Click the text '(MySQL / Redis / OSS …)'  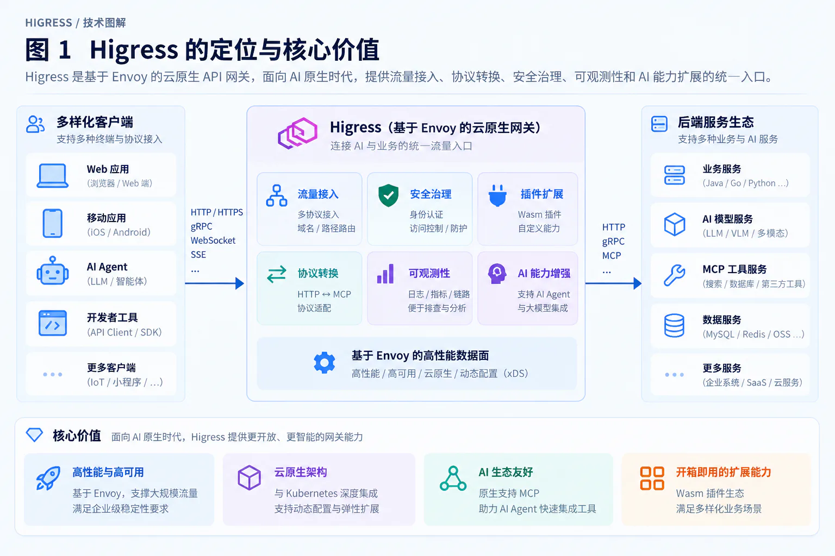pos(753,334)
